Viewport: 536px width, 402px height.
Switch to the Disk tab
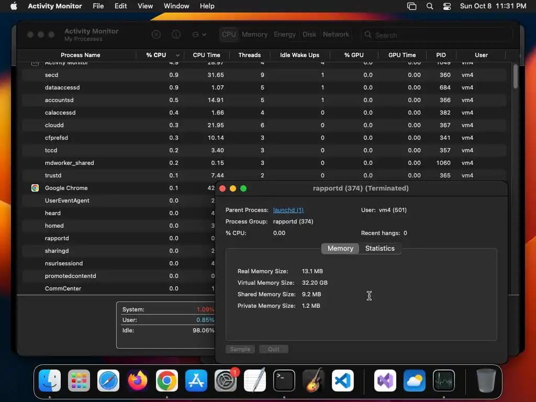[309, 35]
